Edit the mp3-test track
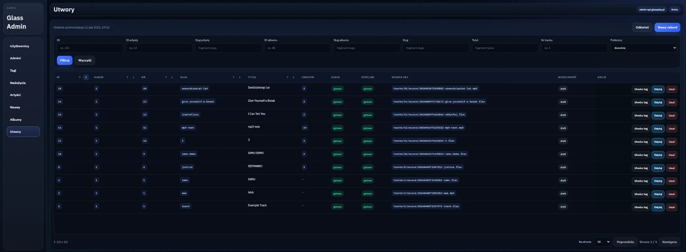Viewport: 686px width, 252px height. [x=658, y=128]
